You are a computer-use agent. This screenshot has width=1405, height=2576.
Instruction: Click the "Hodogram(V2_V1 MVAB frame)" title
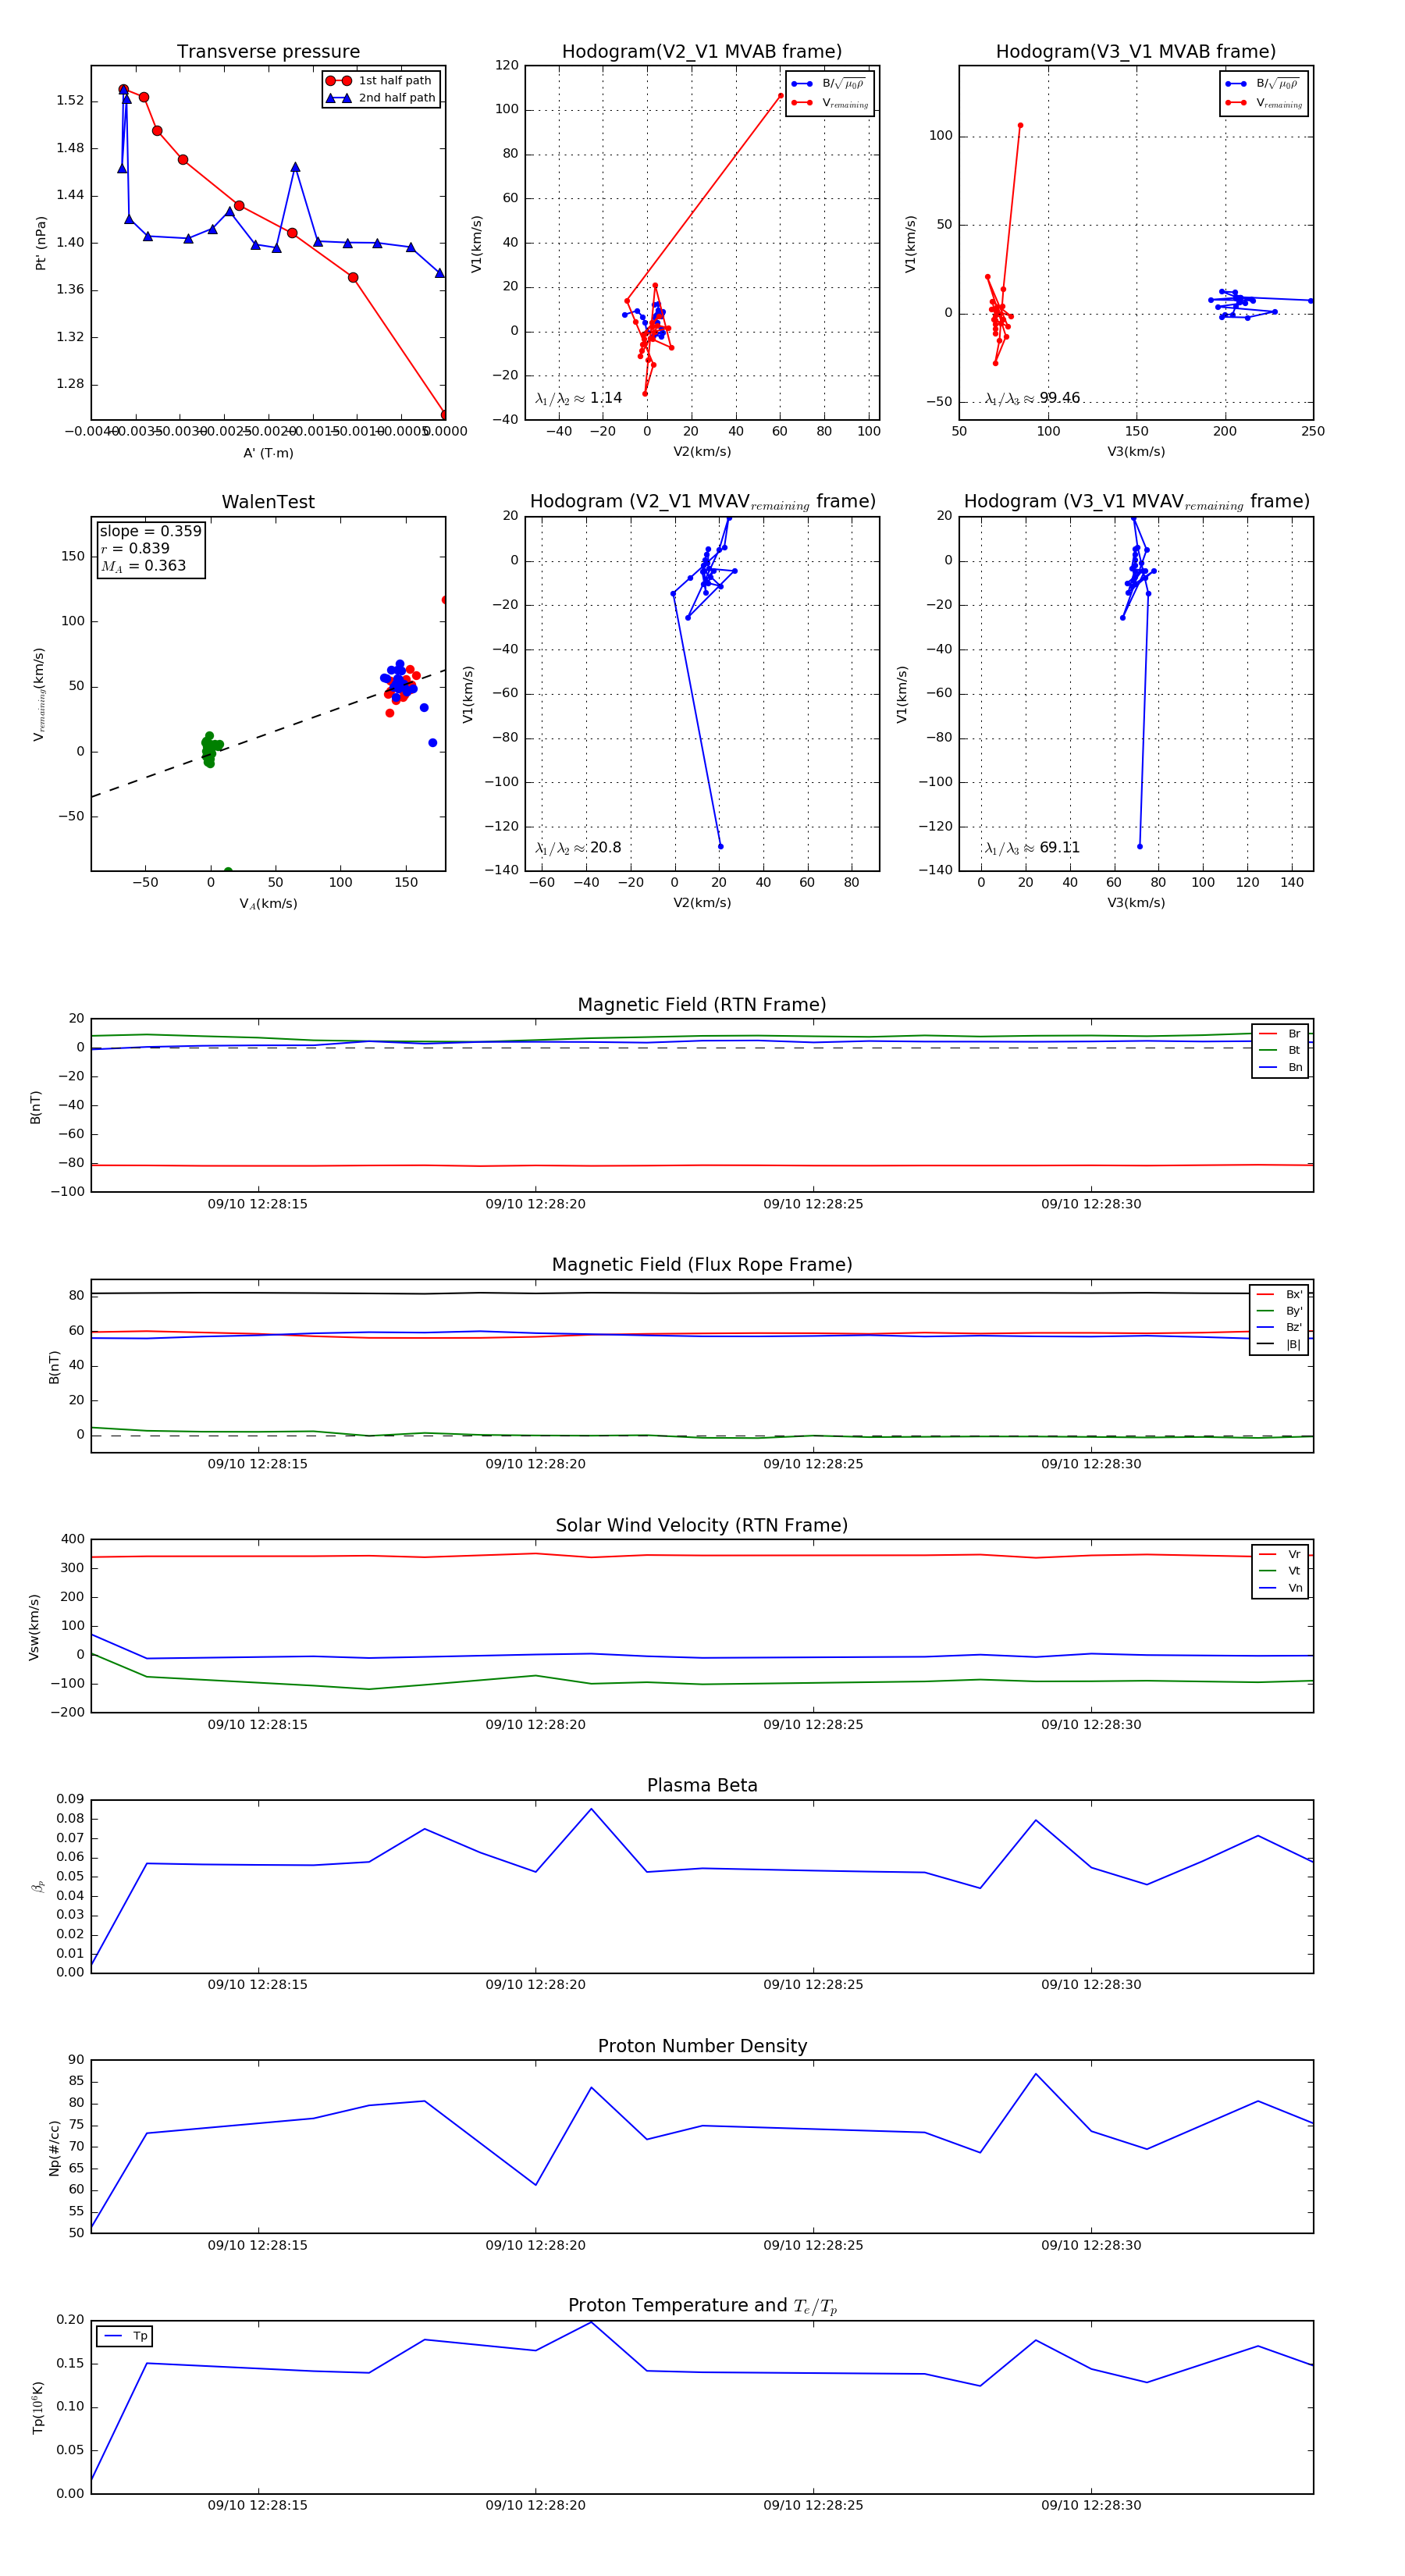[x=702, y=52]
